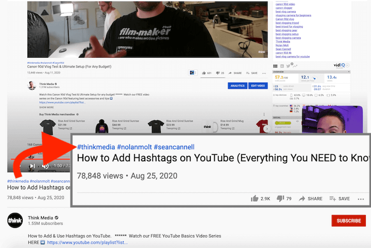Click the 'Nolan Molt' tag link
This screenshot has width=371, height=248.
pyautogui.click(x=282, y=45)
